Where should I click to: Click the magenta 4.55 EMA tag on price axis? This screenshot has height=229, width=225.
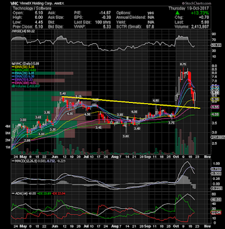click(x=215, y=107)
